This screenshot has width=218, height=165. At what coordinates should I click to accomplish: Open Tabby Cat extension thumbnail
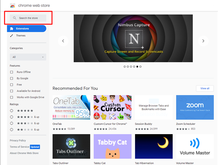point(113,147)
